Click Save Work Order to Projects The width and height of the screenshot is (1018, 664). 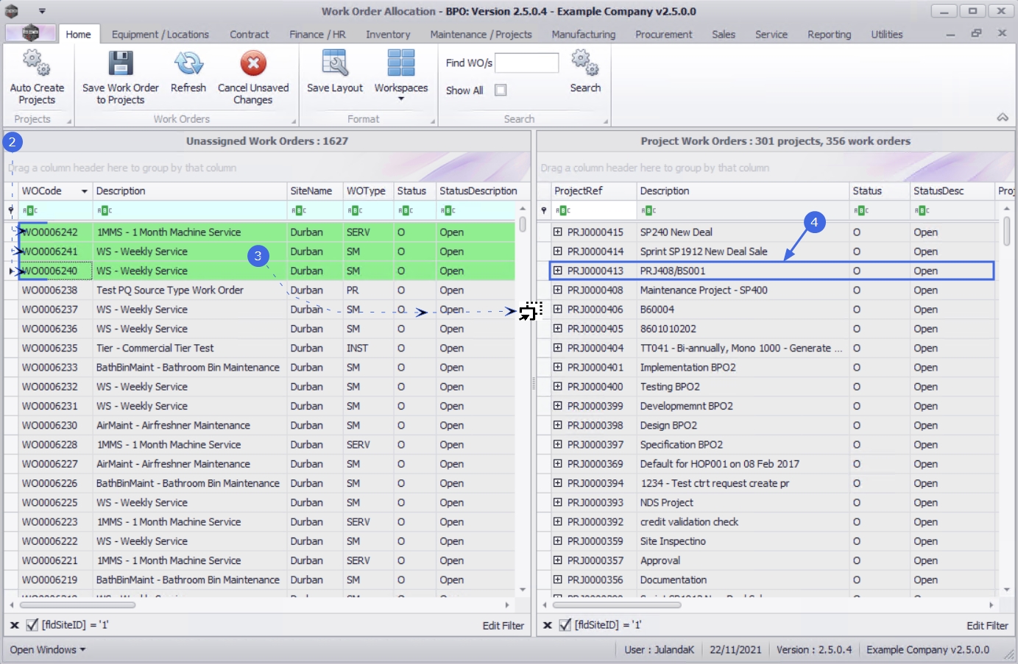[x=121, y=78]
